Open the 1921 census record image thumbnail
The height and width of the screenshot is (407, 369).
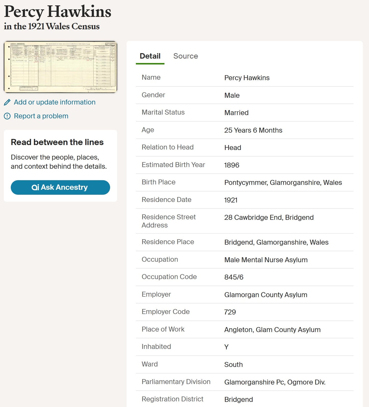(61, 67)
